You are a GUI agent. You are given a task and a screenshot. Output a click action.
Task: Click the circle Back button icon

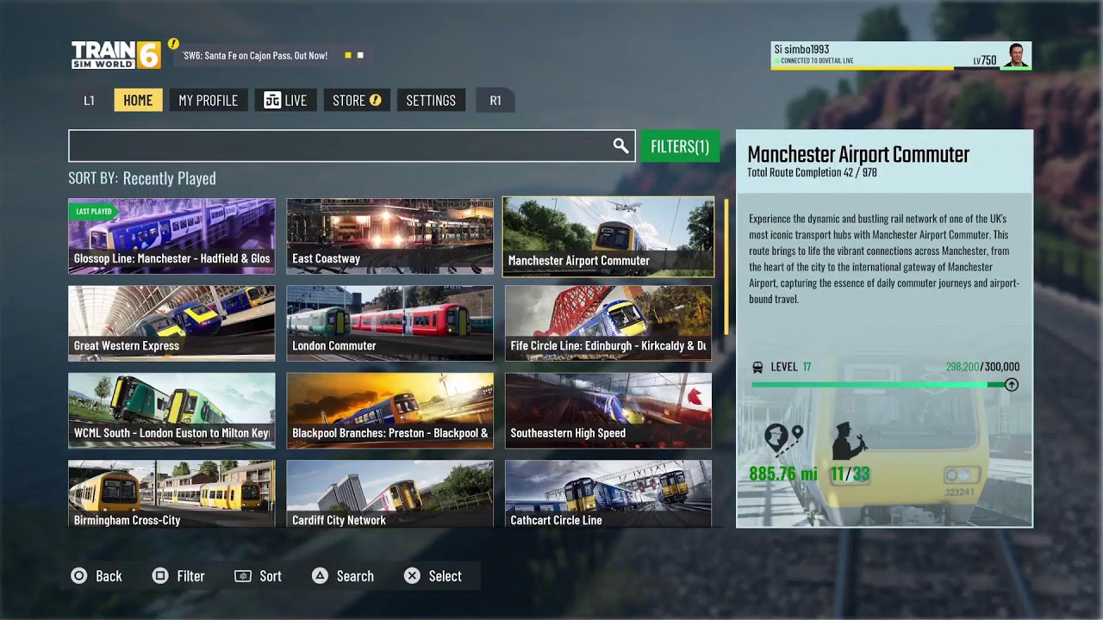[x=79, y=576]
